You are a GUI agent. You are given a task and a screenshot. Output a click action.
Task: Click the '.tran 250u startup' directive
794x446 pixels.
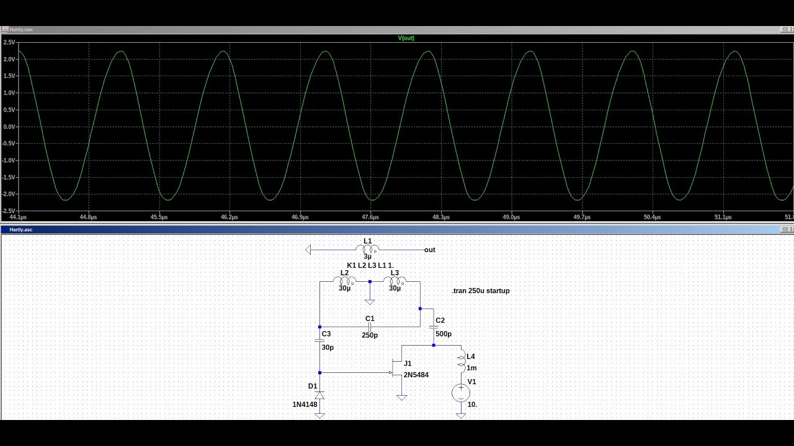coord(481,291)
